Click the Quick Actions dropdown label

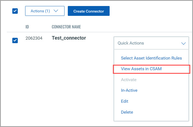coord(131,43)
